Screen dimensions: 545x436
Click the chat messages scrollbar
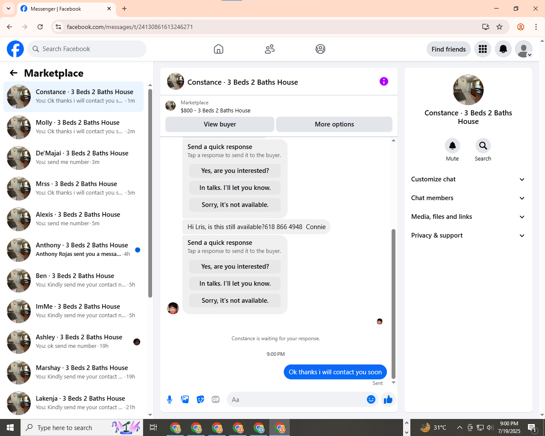[x=393, y=304]
